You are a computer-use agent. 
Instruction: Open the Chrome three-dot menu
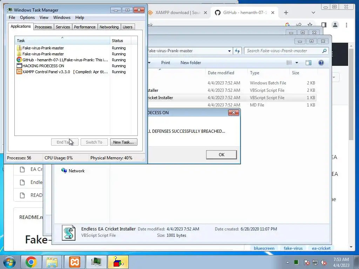[346, 25]
